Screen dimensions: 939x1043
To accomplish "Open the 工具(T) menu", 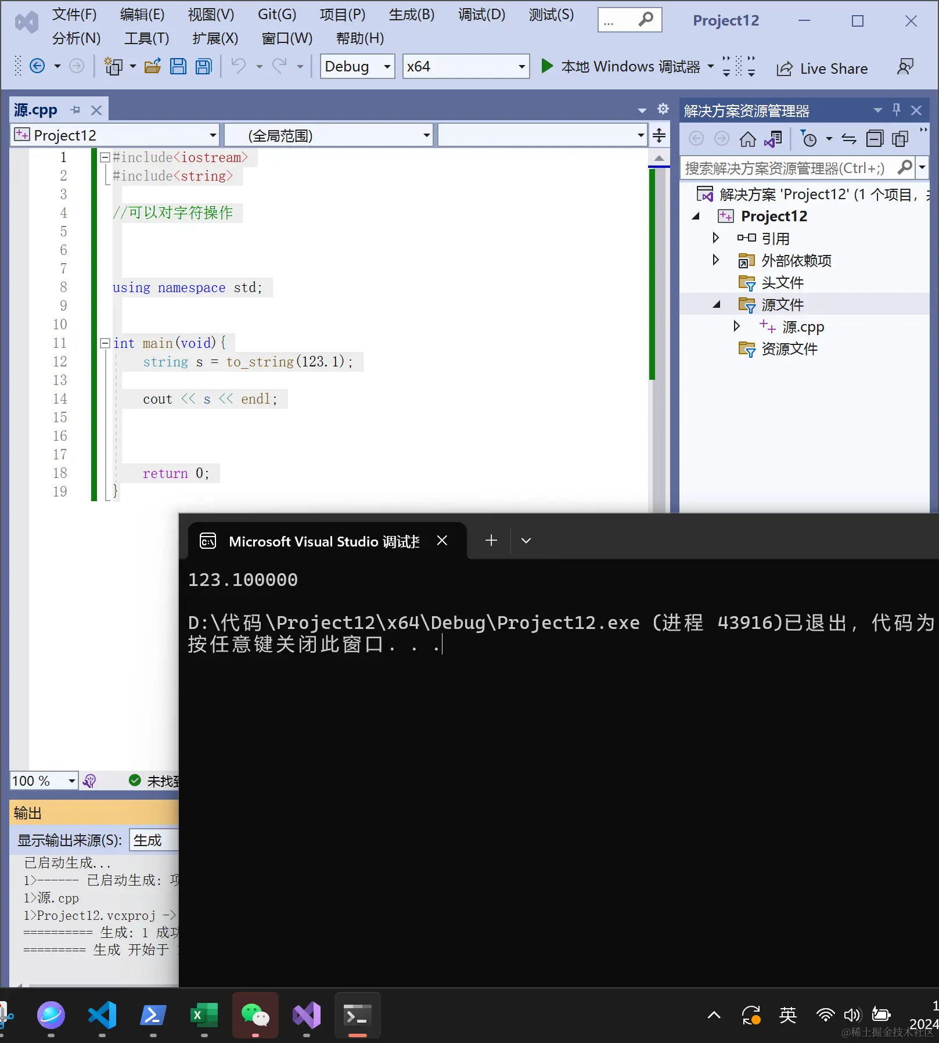I will 146,38.
